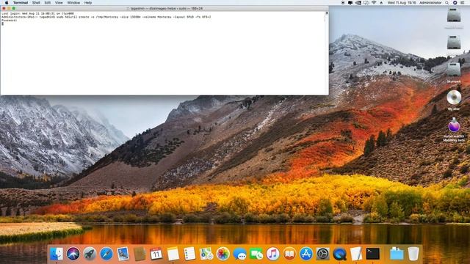
Task: Open Mail stamp icon in Dock
Action: 123,254
